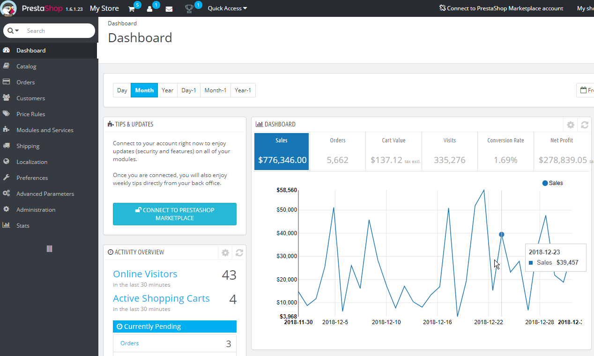Show the Cart Value chart tab
The height and width of the screenshot is (356, 594).
394,152
